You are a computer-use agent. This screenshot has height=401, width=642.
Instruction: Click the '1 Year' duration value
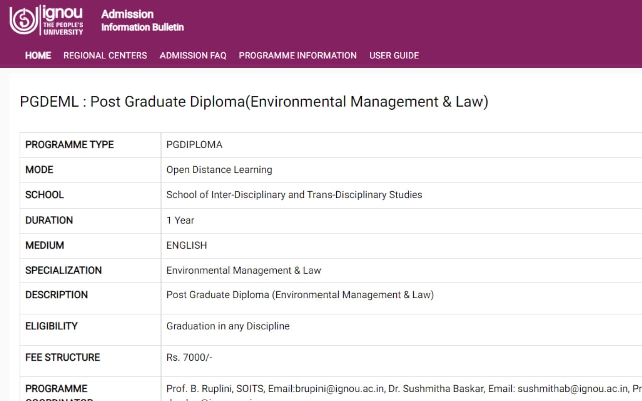(180, 220)
